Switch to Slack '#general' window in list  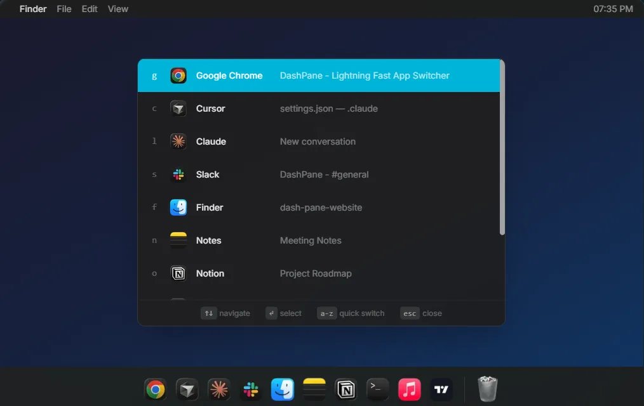point(318,174)
